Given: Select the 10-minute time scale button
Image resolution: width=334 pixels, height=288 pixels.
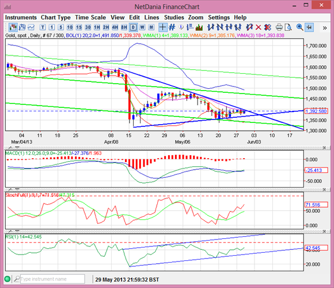Looking at the screenshot, I should 70,27.
